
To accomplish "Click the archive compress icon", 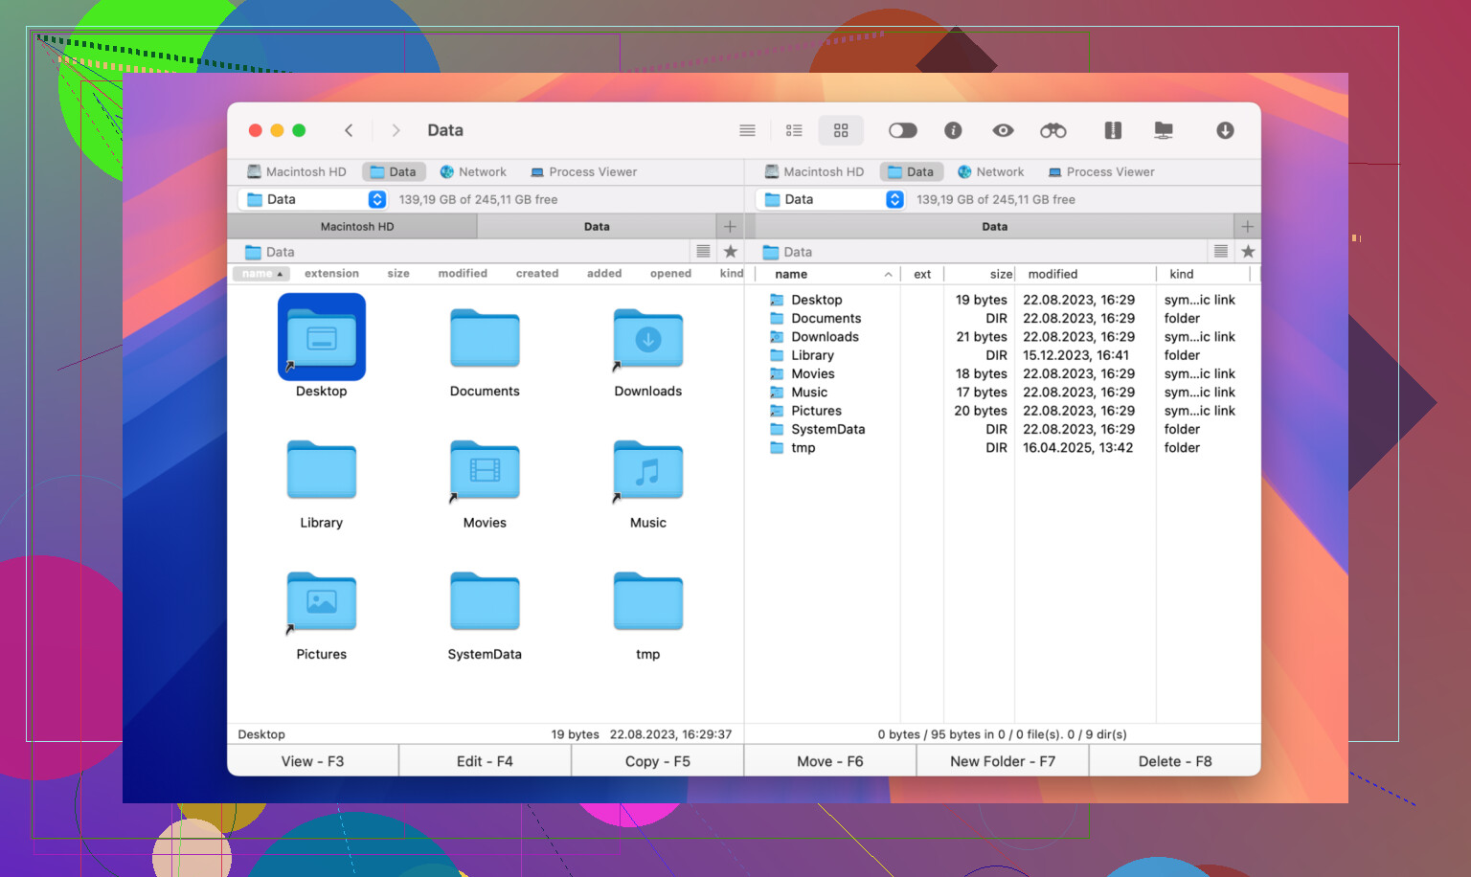I will (1112, 130).
